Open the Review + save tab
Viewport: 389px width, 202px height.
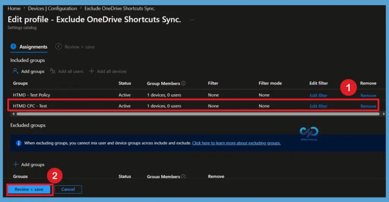click(75, 47)
